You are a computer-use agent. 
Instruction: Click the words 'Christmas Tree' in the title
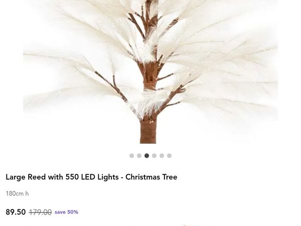click(x=152, y=177)
